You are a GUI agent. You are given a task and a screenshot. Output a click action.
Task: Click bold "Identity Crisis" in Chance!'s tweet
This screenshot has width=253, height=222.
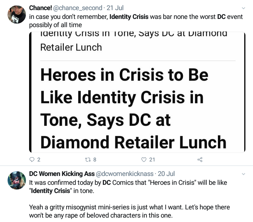pos(129,17)
